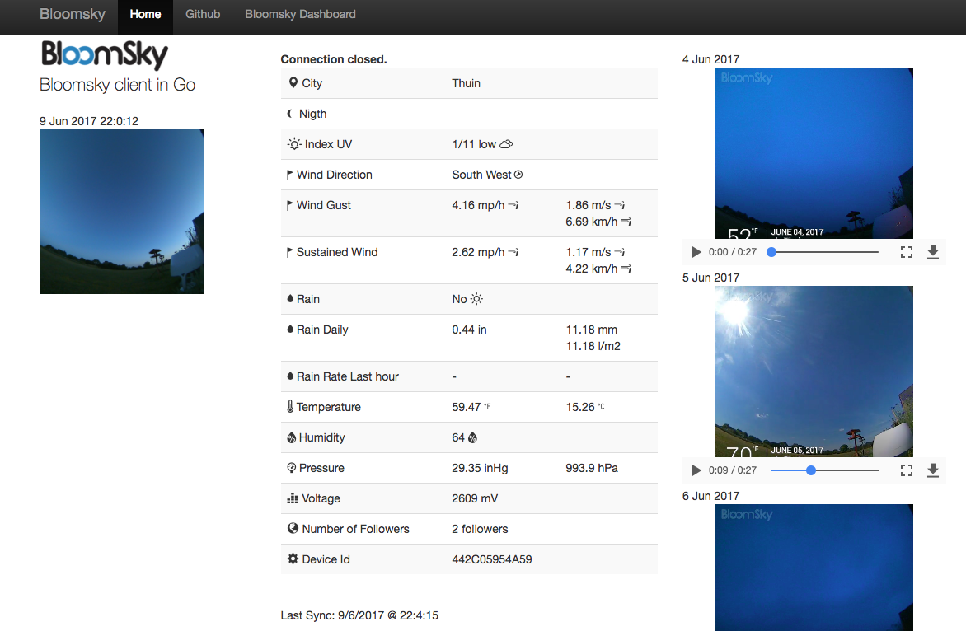The height and width of the screenshot is (631, 966).
Task: Click the cloud icon next to 1/11 low
Action: tap(506, 144)
